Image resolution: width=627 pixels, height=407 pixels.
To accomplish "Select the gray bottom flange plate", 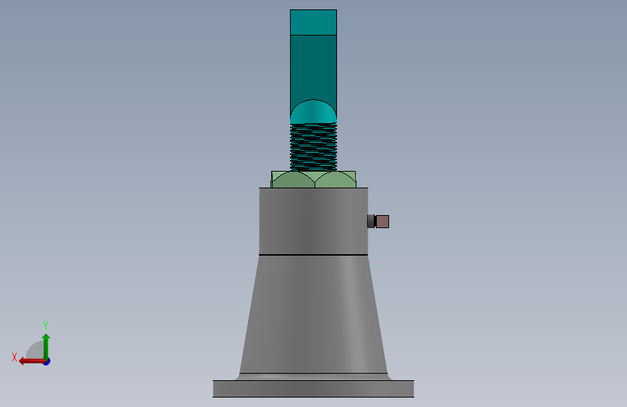I will click(314, 389).
